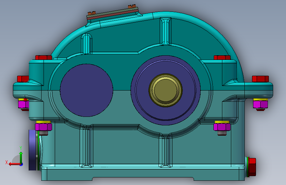This screenshot has height=185, width=286.
Task: Select the inspection cover plate atop the housing
Action: click(113, 14)
